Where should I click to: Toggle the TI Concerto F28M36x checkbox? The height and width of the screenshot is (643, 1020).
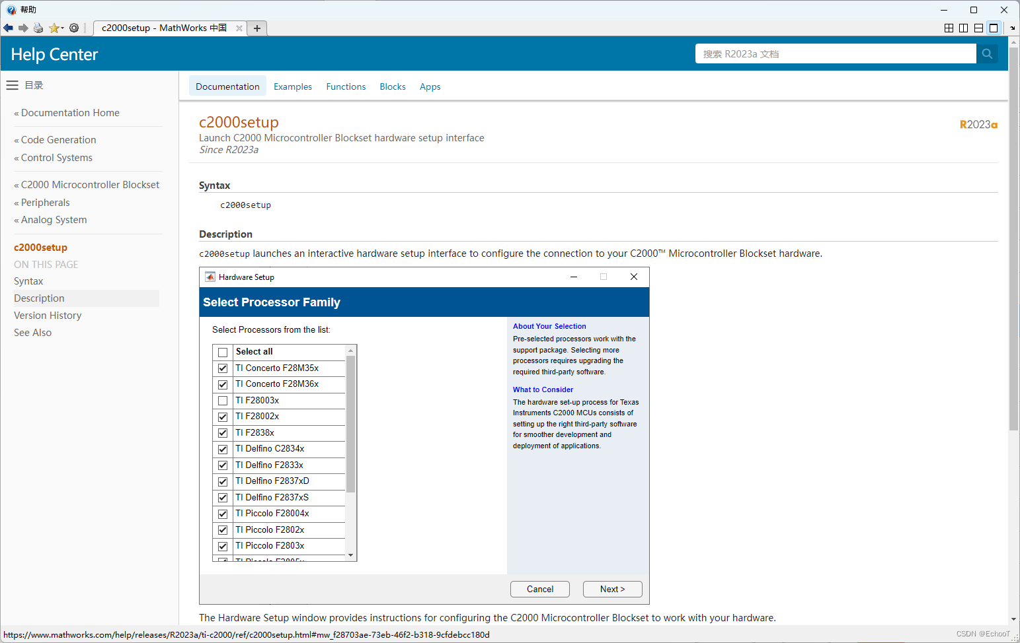pos(223,384)
